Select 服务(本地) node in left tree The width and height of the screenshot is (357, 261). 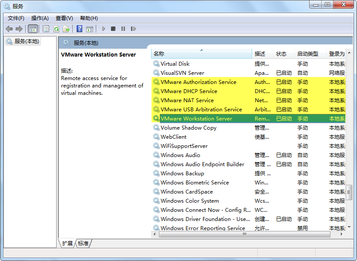(x=23, y=41)
